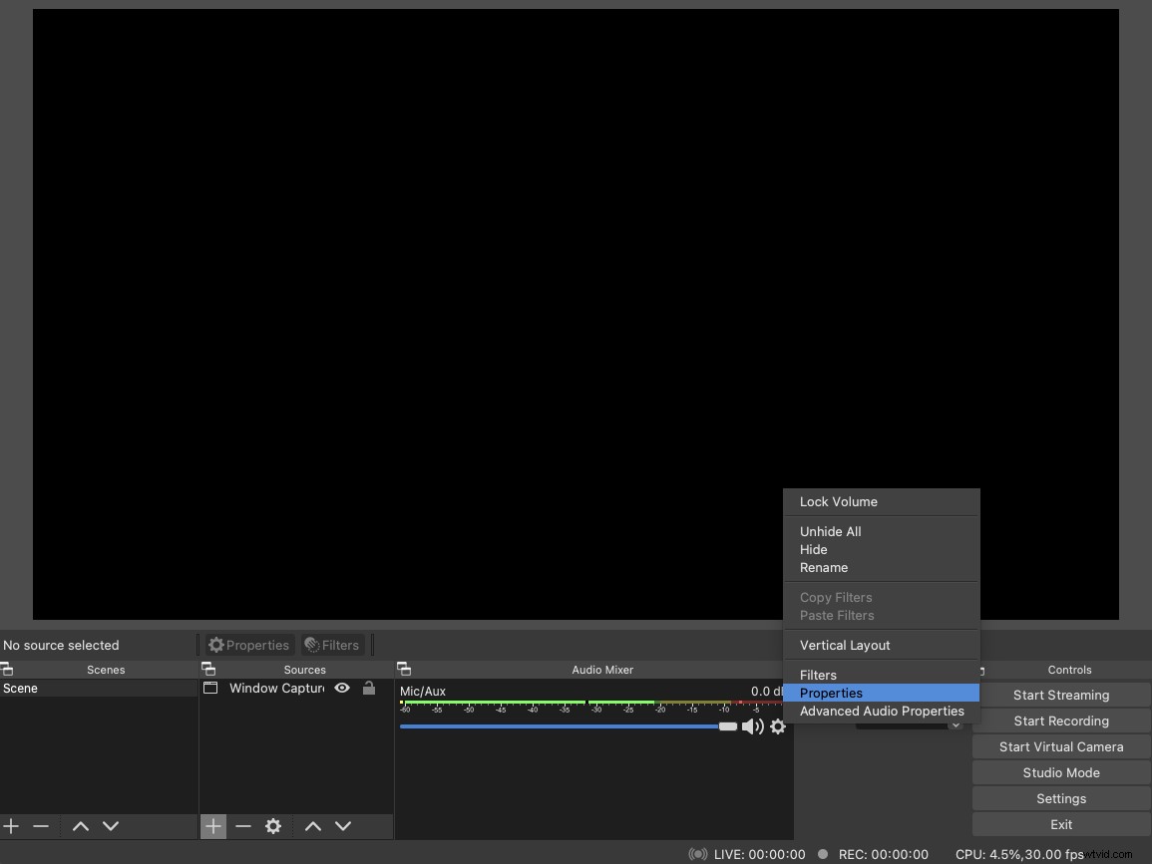Open source properties using the gear icon
Screen dimensions: 1152x864
coord(272,826)
